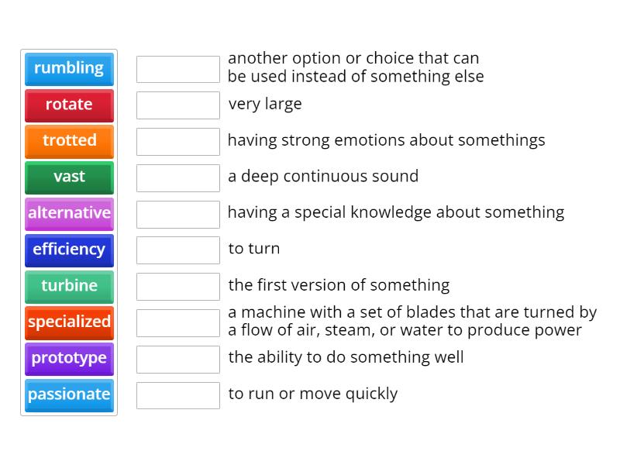Select the 'passionate' word tile
620x465 pixels.
point(69,396)
